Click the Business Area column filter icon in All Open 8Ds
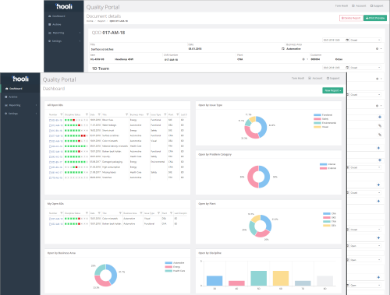Screen dimensions: 390x295 (147, 114)
